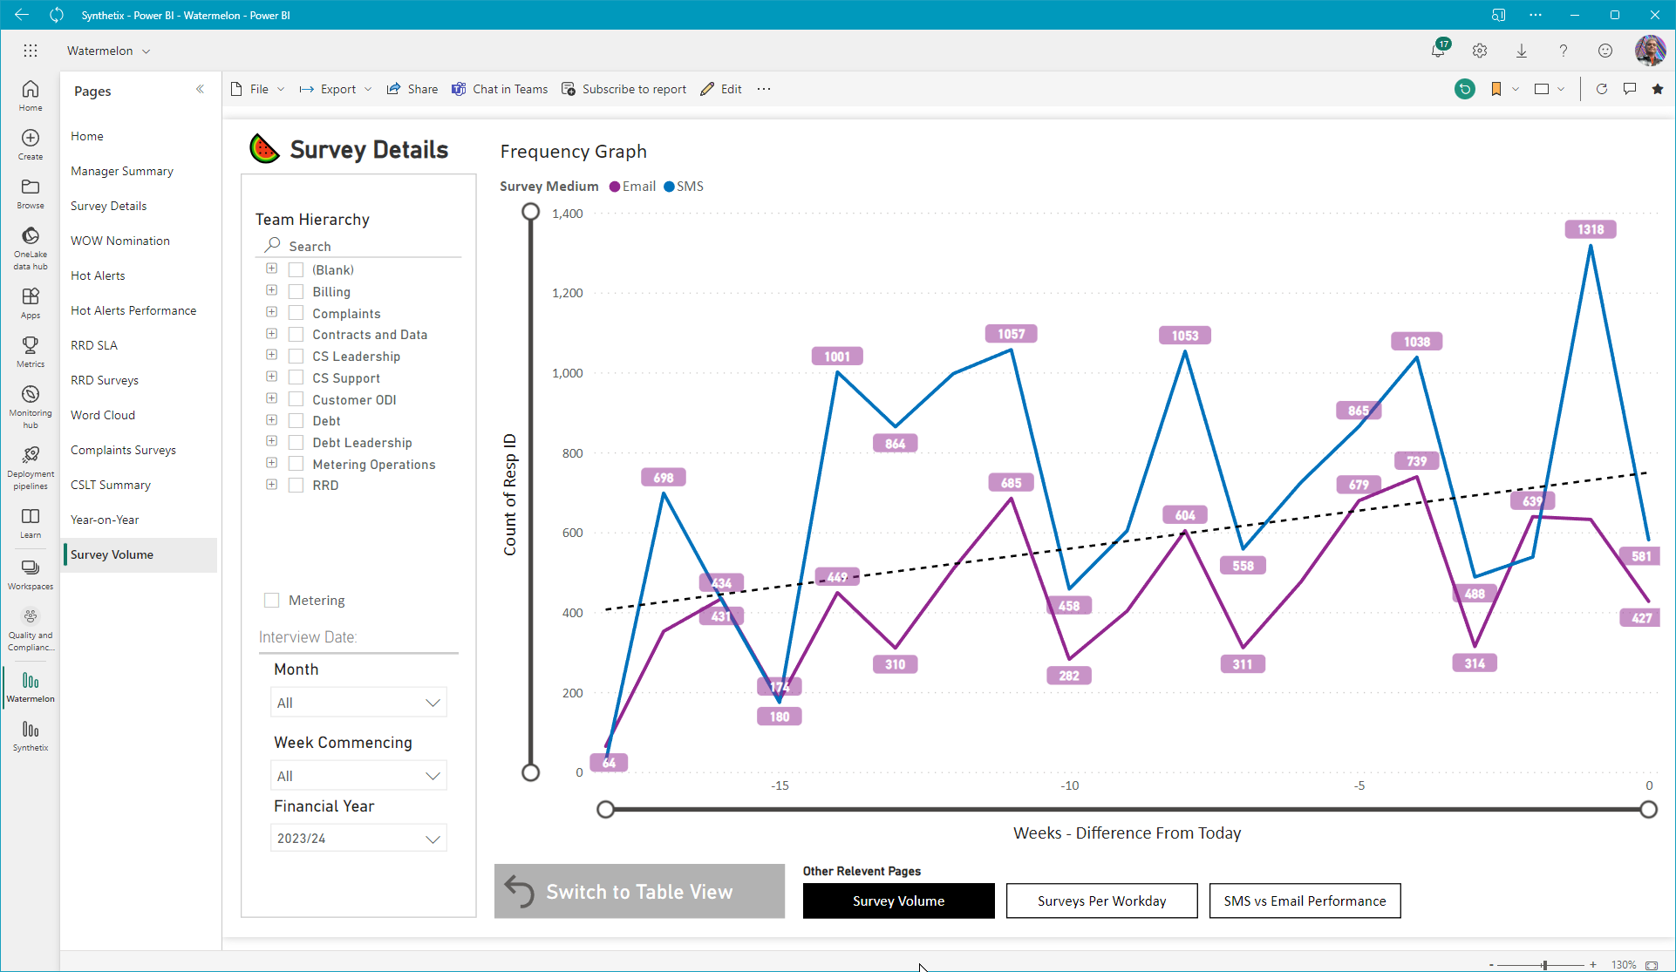Go to the Hot Alerts page

tap(98, 275)
